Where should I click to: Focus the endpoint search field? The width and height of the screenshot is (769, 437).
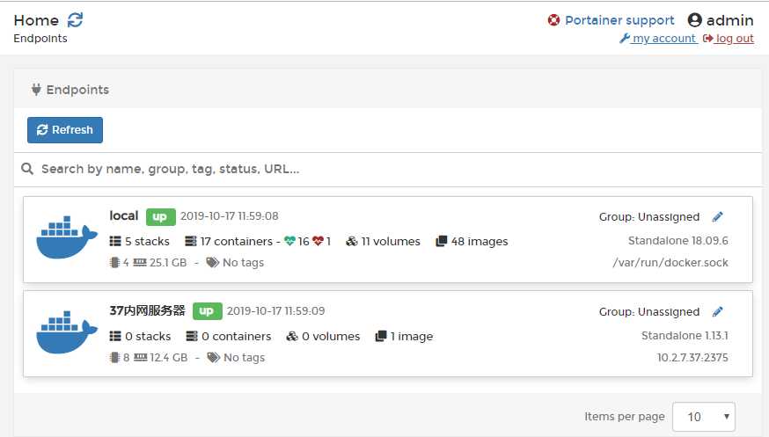pos(387,169)
